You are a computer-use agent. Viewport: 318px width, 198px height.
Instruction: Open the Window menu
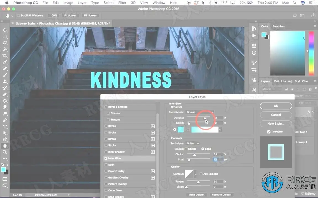click(159, 3)
